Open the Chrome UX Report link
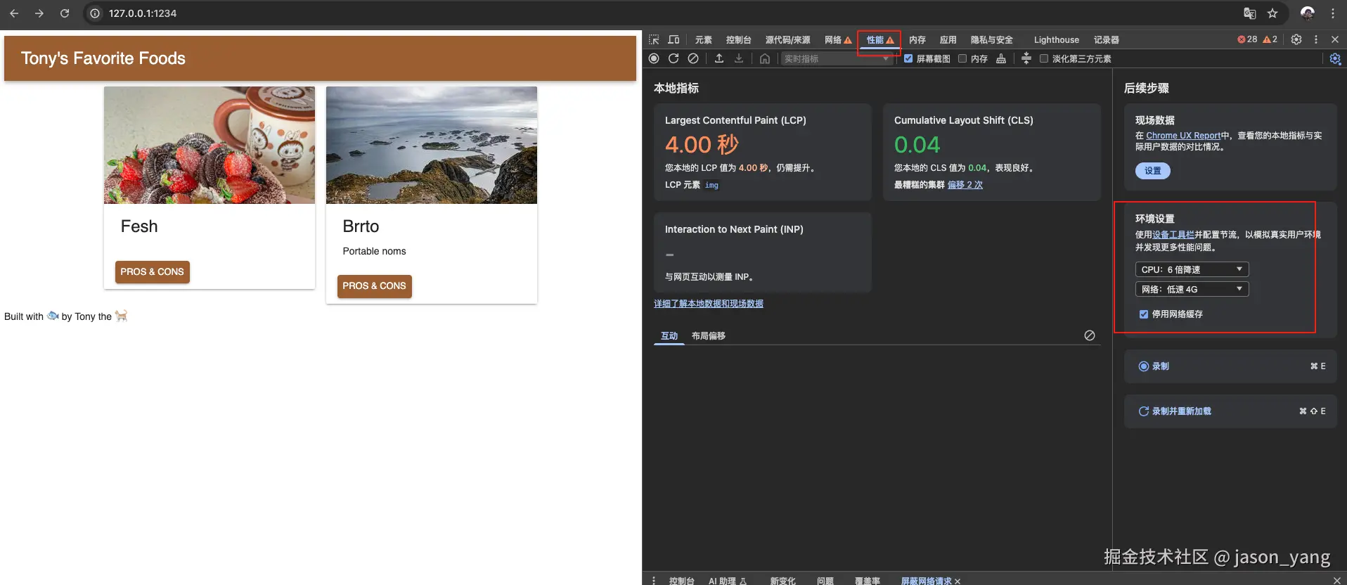 pos(1183,136)
